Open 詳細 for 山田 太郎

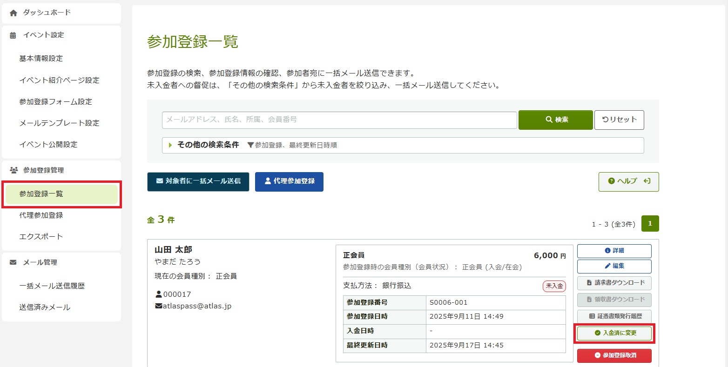click(x=614, y=251)
